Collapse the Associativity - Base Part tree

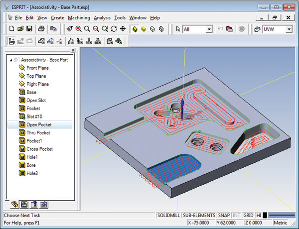(11, 60)
